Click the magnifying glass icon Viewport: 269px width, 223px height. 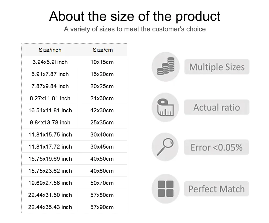[x=165, y=147]
